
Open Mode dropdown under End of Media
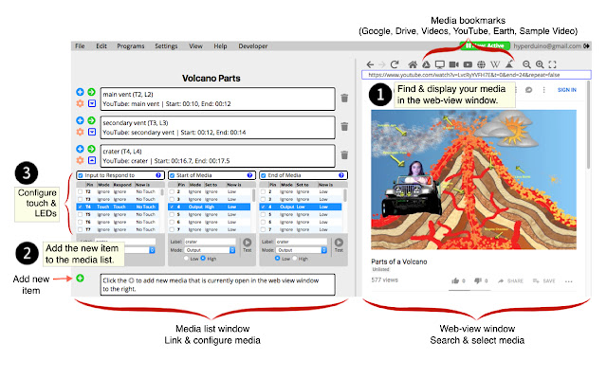tap(302, 250)
